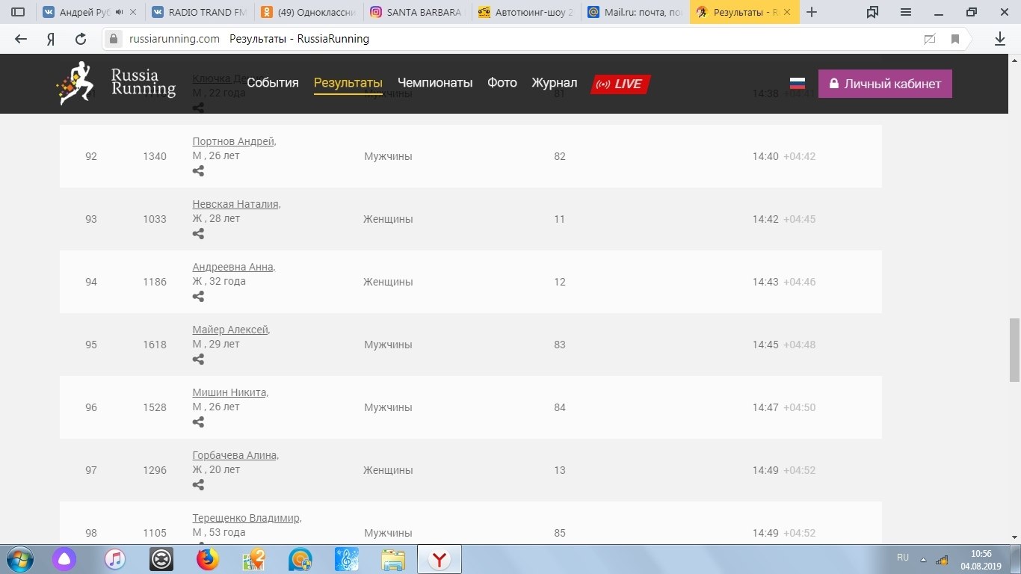Click finish time 14:42
Image resolution: width=1021 pixels, height=574 pixels.
click(765, 219)
